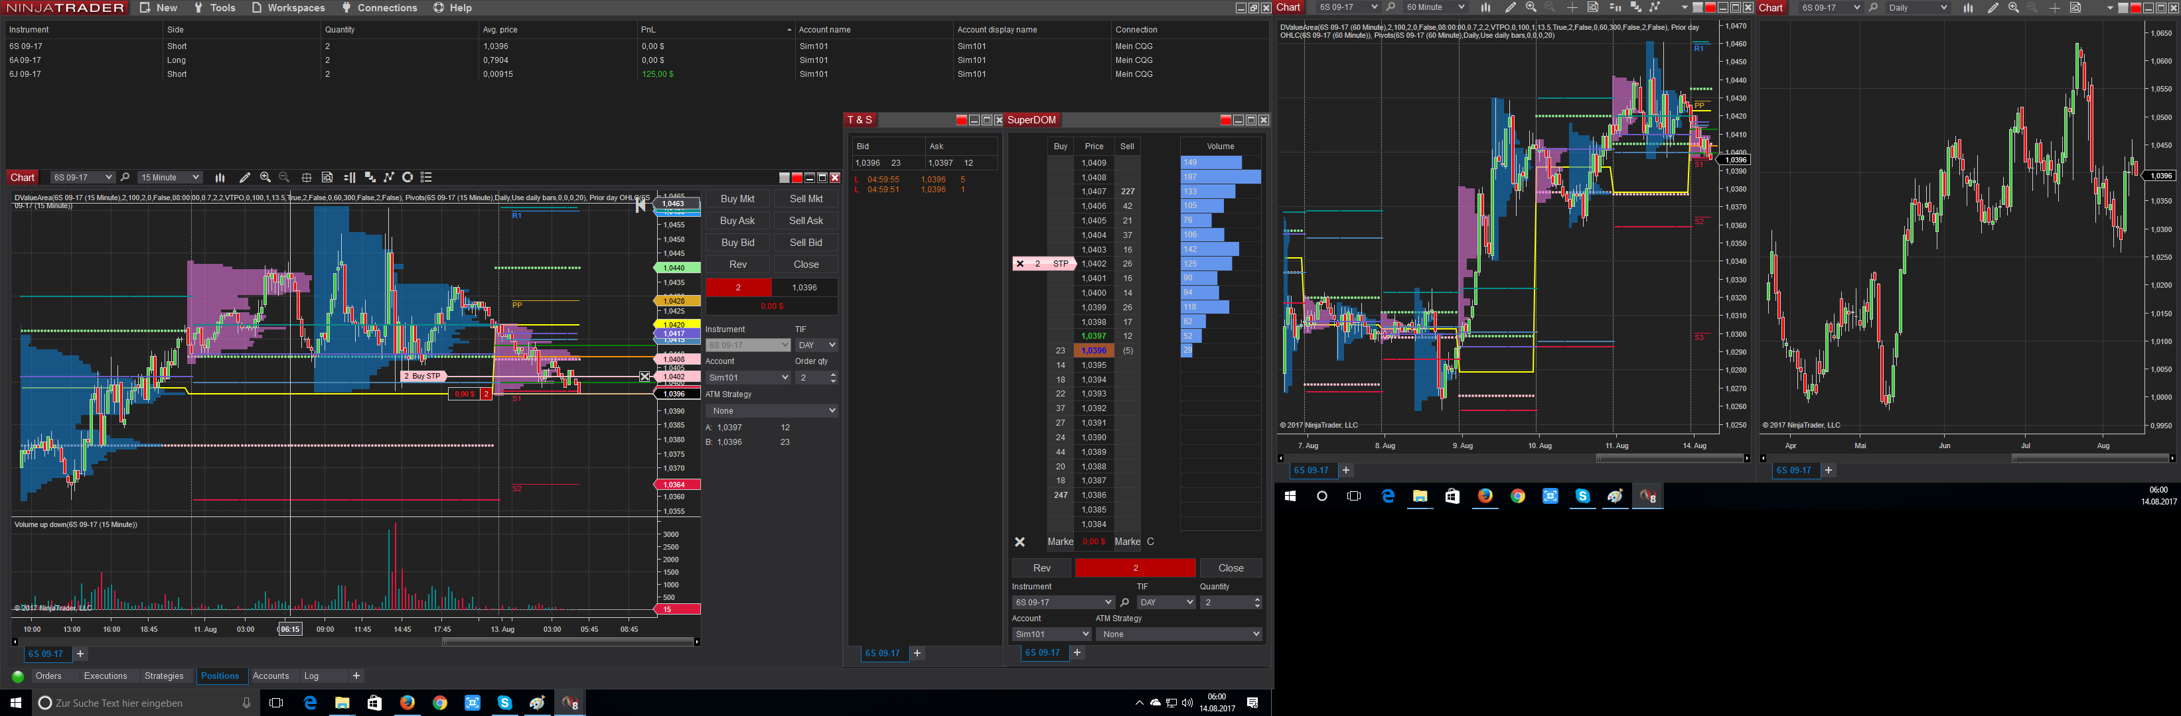The width and height of the screenshot is (2181, 716).
Task: Toggle Chart Trader panel in 60 Minute chart
Action: click(x=1615, y=7)
